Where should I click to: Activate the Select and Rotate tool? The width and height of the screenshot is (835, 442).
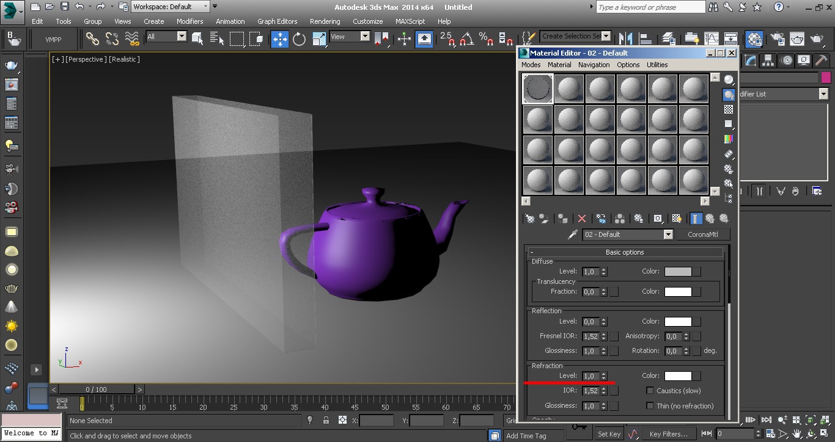coord(299,39)
